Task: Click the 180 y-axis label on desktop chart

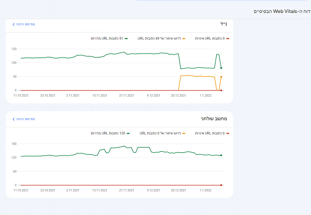Action: tap(14, 144)
